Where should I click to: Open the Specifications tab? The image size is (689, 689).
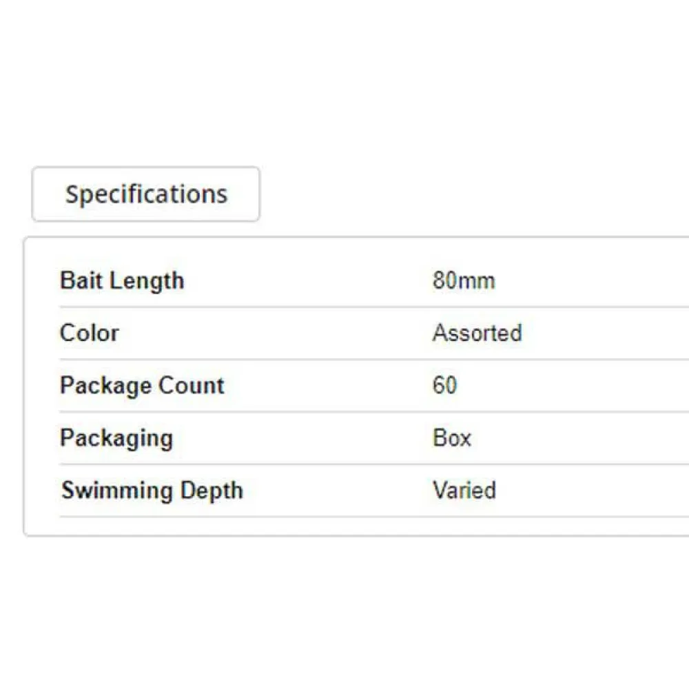coord(146,194)
